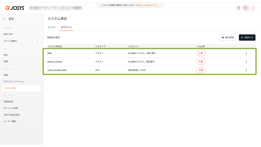Click the 登録する button

pyautogui.click(x=247, y=38)
